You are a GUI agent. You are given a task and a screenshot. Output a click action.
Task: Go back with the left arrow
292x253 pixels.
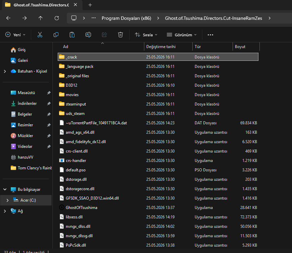pyautogui.click(x=8, y=18)
